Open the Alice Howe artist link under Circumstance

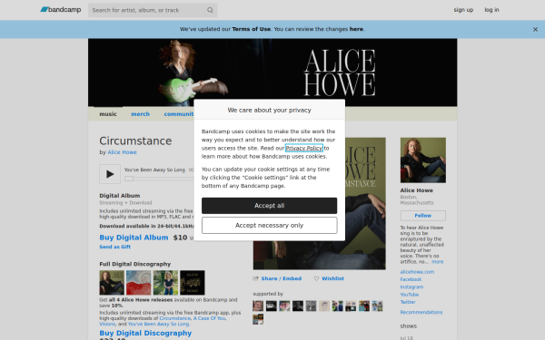click(x=122, y=152)
